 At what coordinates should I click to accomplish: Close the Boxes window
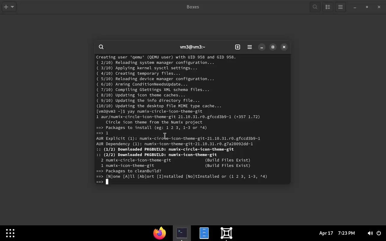click(x=379, y=7)
